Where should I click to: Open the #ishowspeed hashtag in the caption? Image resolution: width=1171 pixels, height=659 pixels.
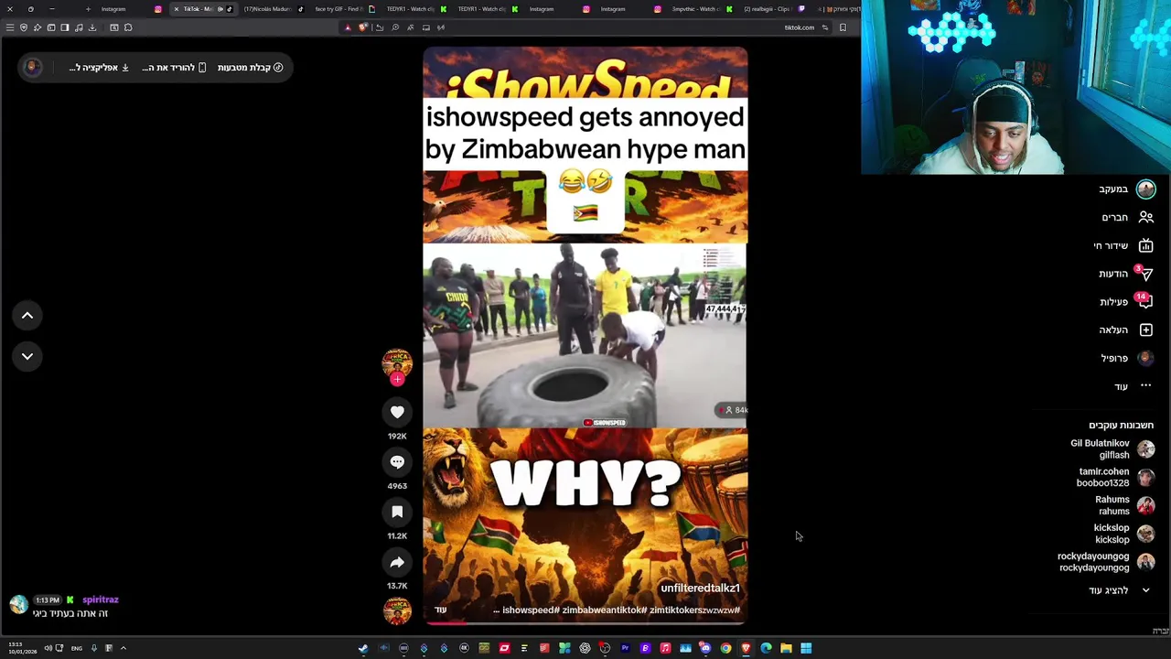pyautogui.click(x=531, y=610)
